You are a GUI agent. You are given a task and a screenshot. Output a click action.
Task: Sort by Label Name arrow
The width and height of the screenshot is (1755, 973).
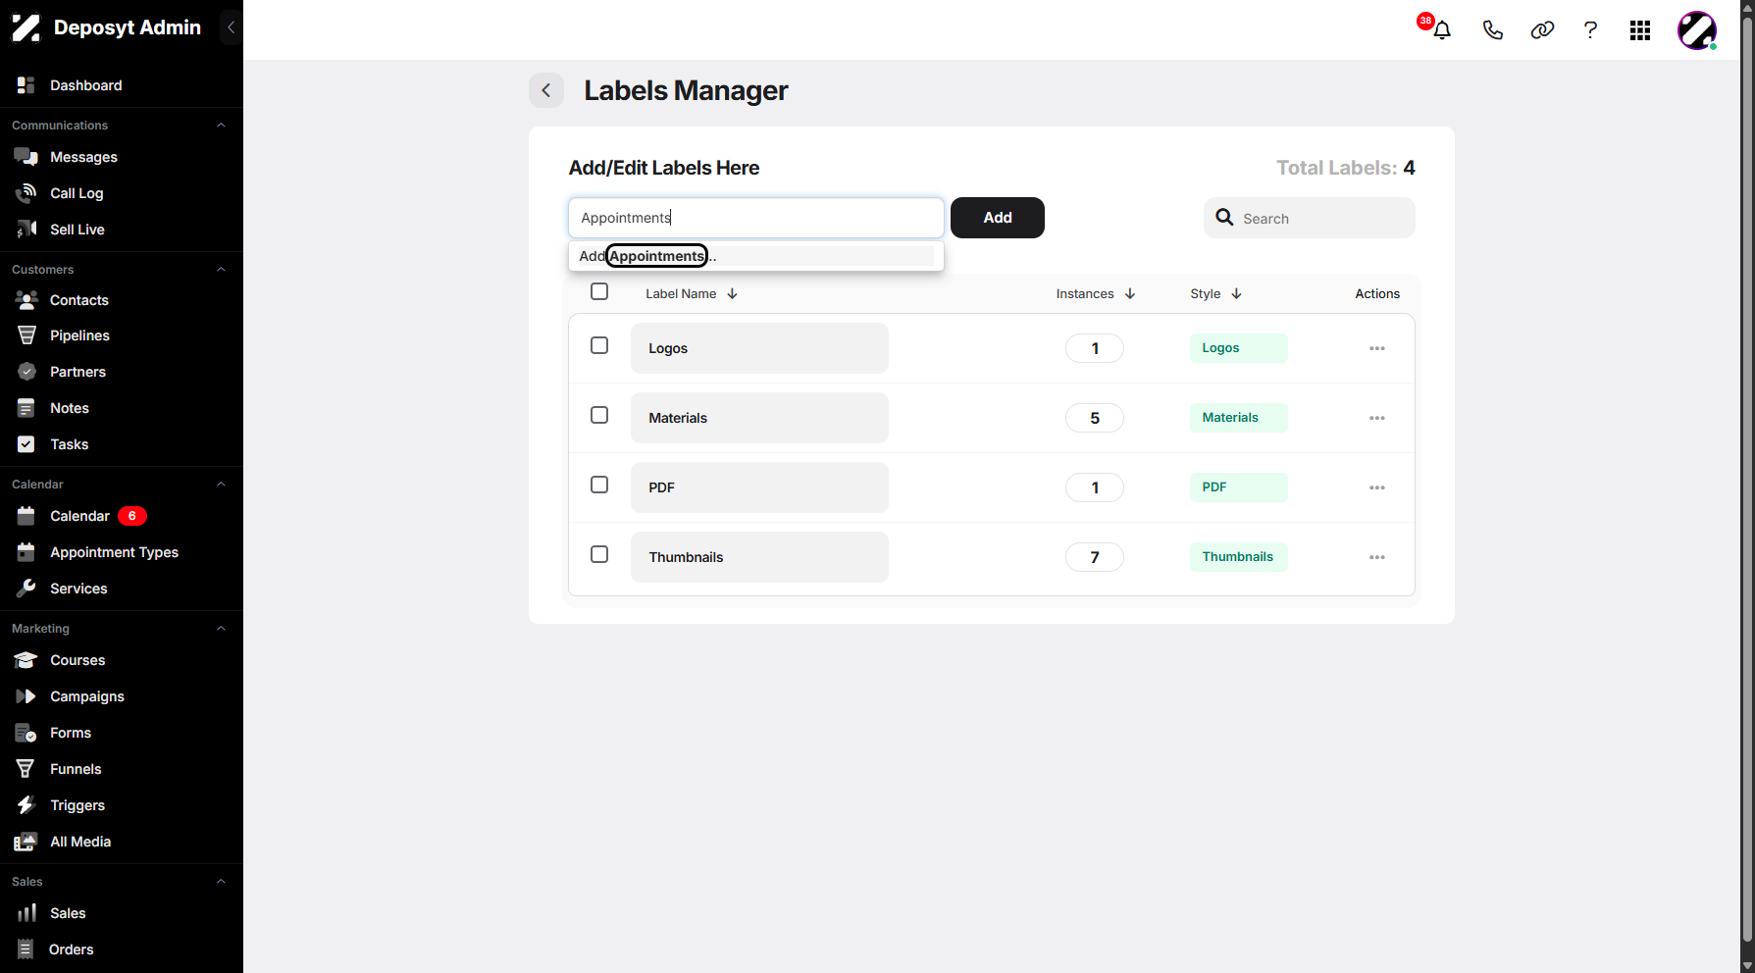point(732,293)
